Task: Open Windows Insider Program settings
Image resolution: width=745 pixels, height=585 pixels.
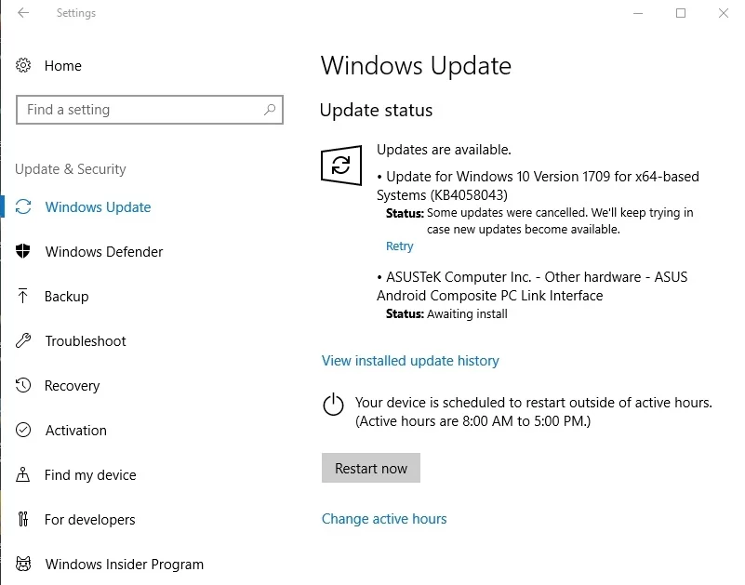Action: coord(125,565)
